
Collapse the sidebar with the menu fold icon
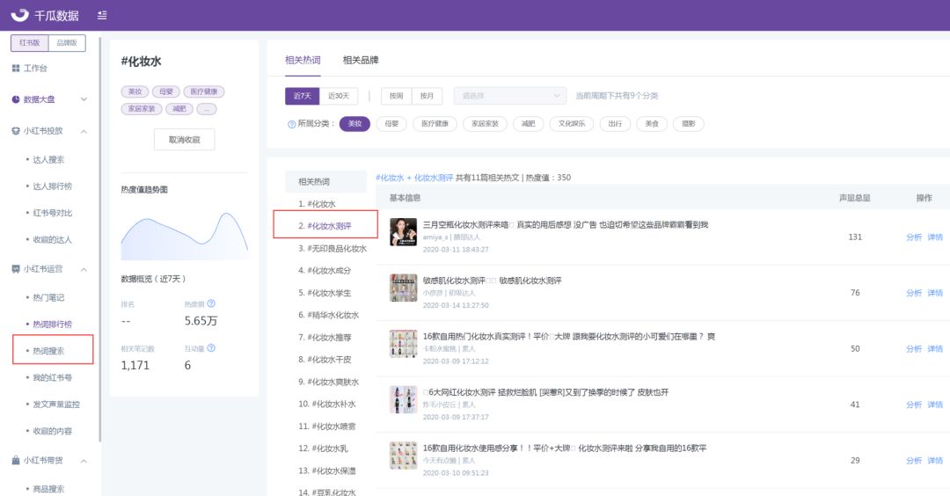(102, 15)
